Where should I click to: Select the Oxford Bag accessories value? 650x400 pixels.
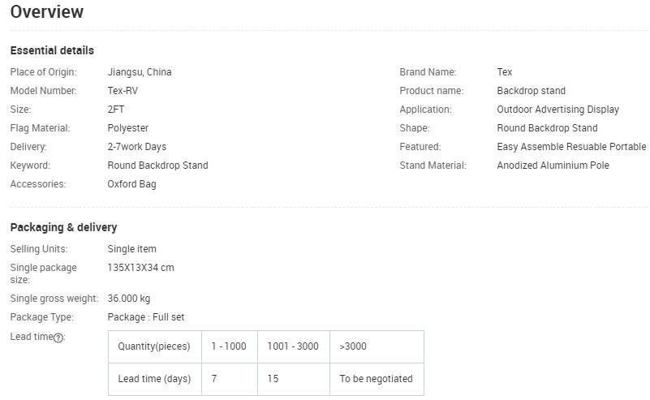(132, 184)
